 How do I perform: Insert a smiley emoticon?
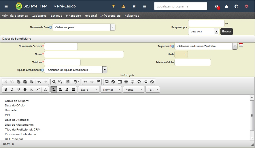[x=133, y=82]
